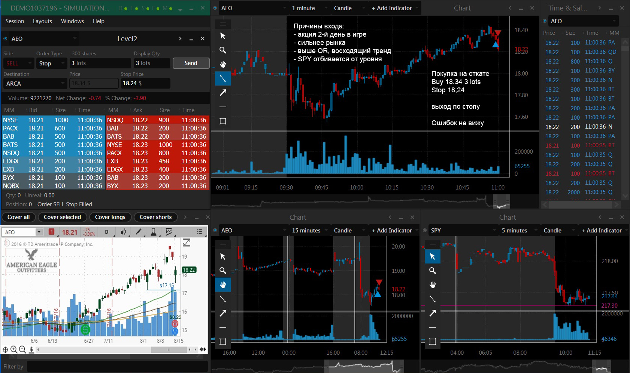Toggle the symbol link dot in the Time & Sales window
The width and height of the screenshot is (630, 373).
point(545,21)
